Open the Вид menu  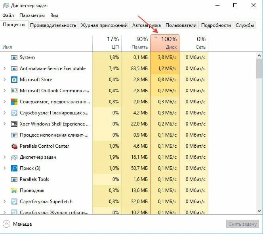(54, 15)
